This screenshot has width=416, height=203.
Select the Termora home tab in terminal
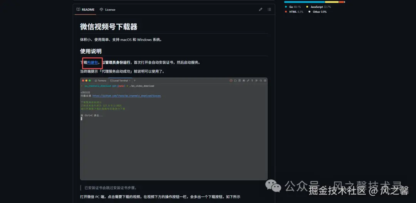point(101,80)
